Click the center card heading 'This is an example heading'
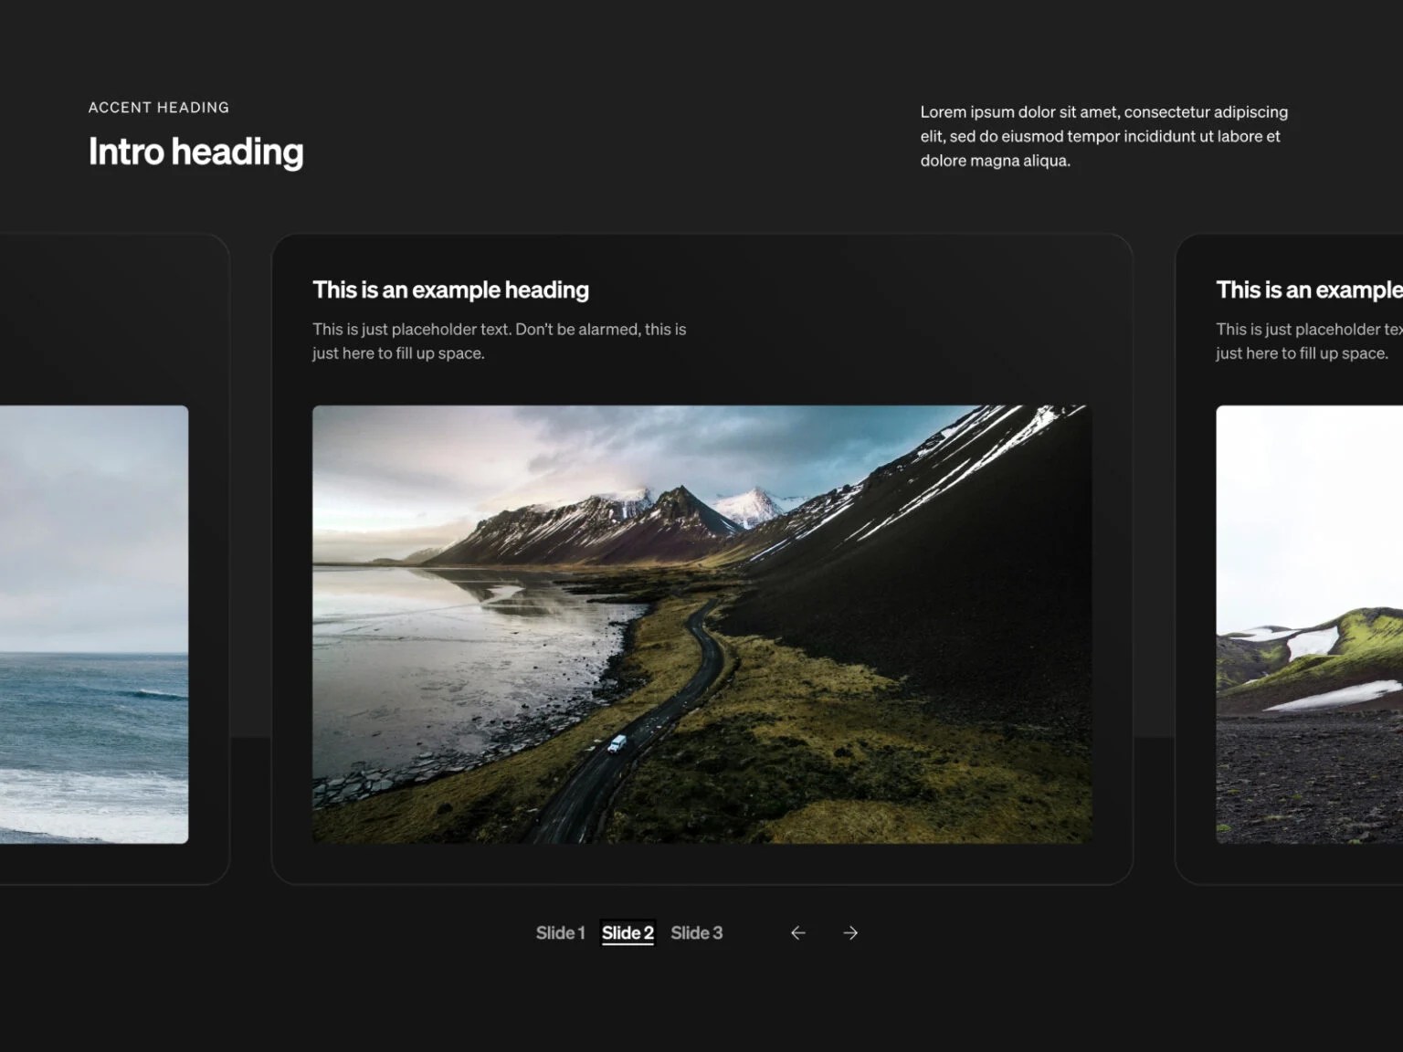This screenshot has height=1052, width=1403. pyautogui.click(x=450, y=289)
